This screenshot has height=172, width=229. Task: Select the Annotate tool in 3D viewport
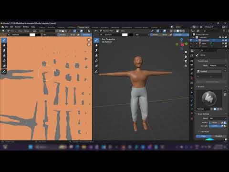[96, 72]
